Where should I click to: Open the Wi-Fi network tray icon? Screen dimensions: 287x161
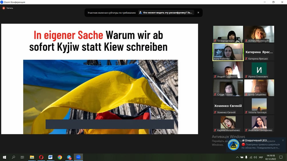click(251, 157)
